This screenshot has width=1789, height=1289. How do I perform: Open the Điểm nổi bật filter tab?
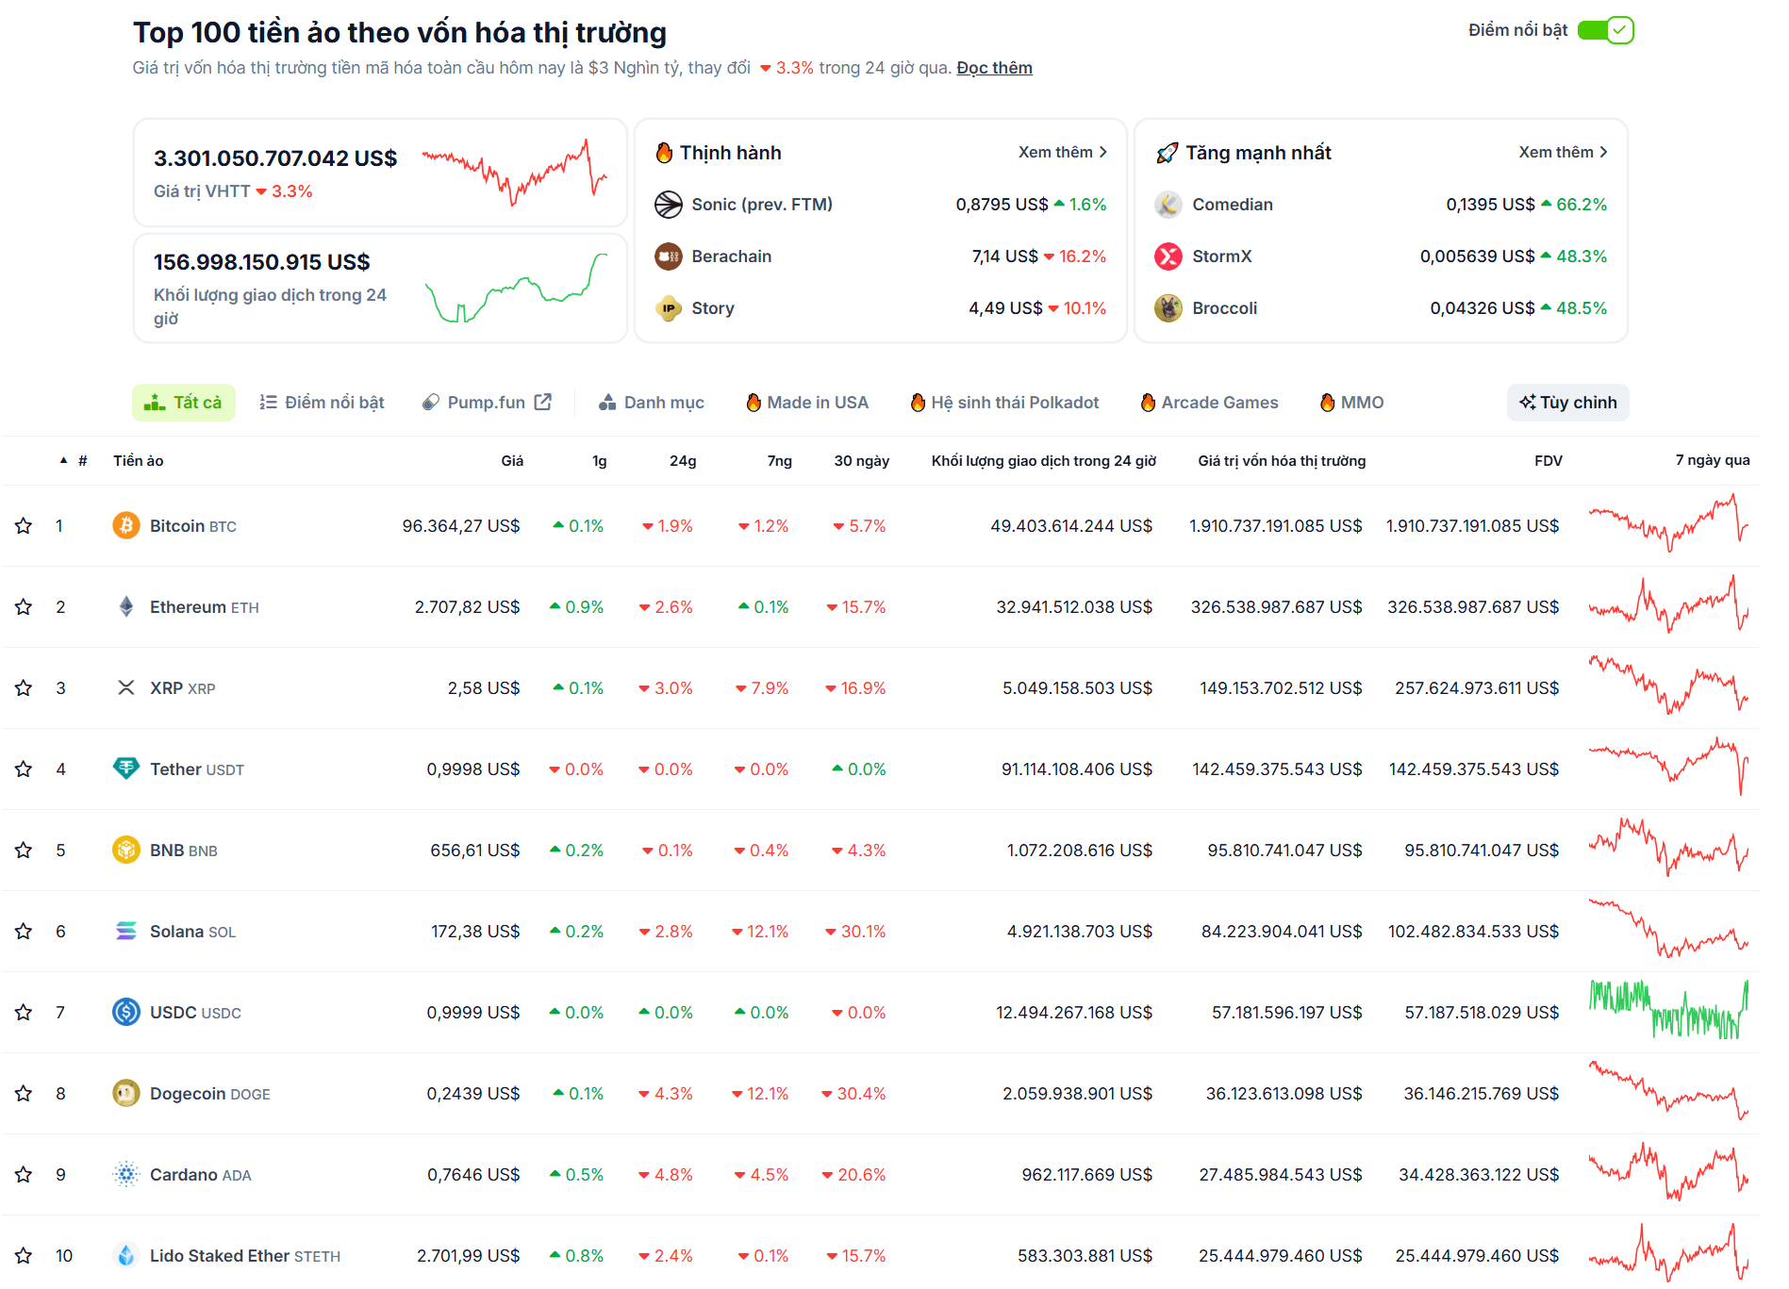[322, 402]
